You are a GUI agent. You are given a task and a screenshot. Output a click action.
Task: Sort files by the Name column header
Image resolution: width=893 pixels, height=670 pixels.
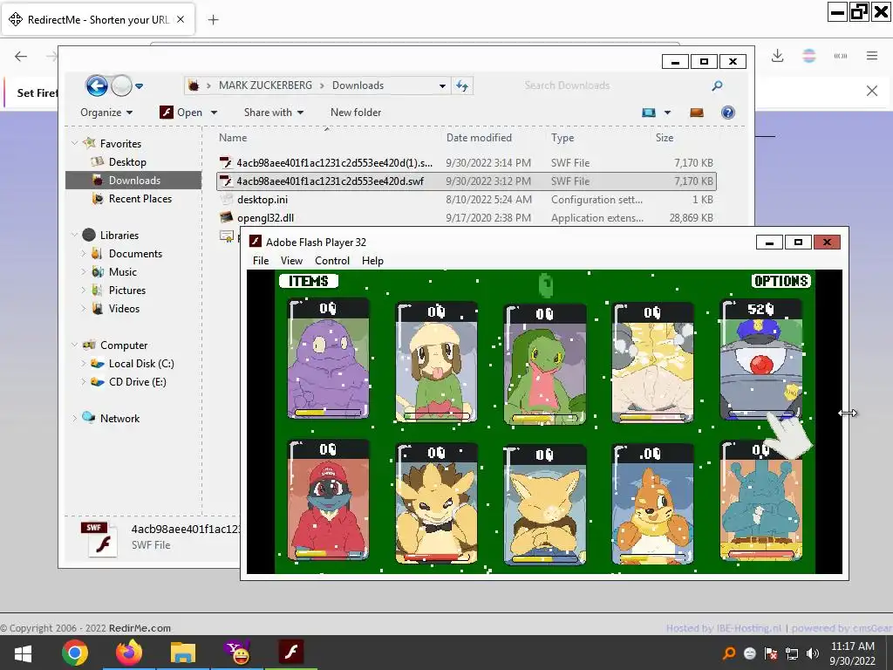[x=233, y=137]
